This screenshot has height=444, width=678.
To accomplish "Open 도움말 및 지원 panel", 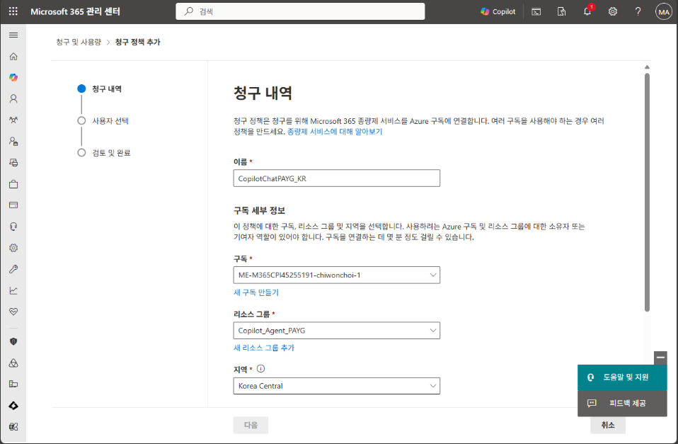I will 622,377.
